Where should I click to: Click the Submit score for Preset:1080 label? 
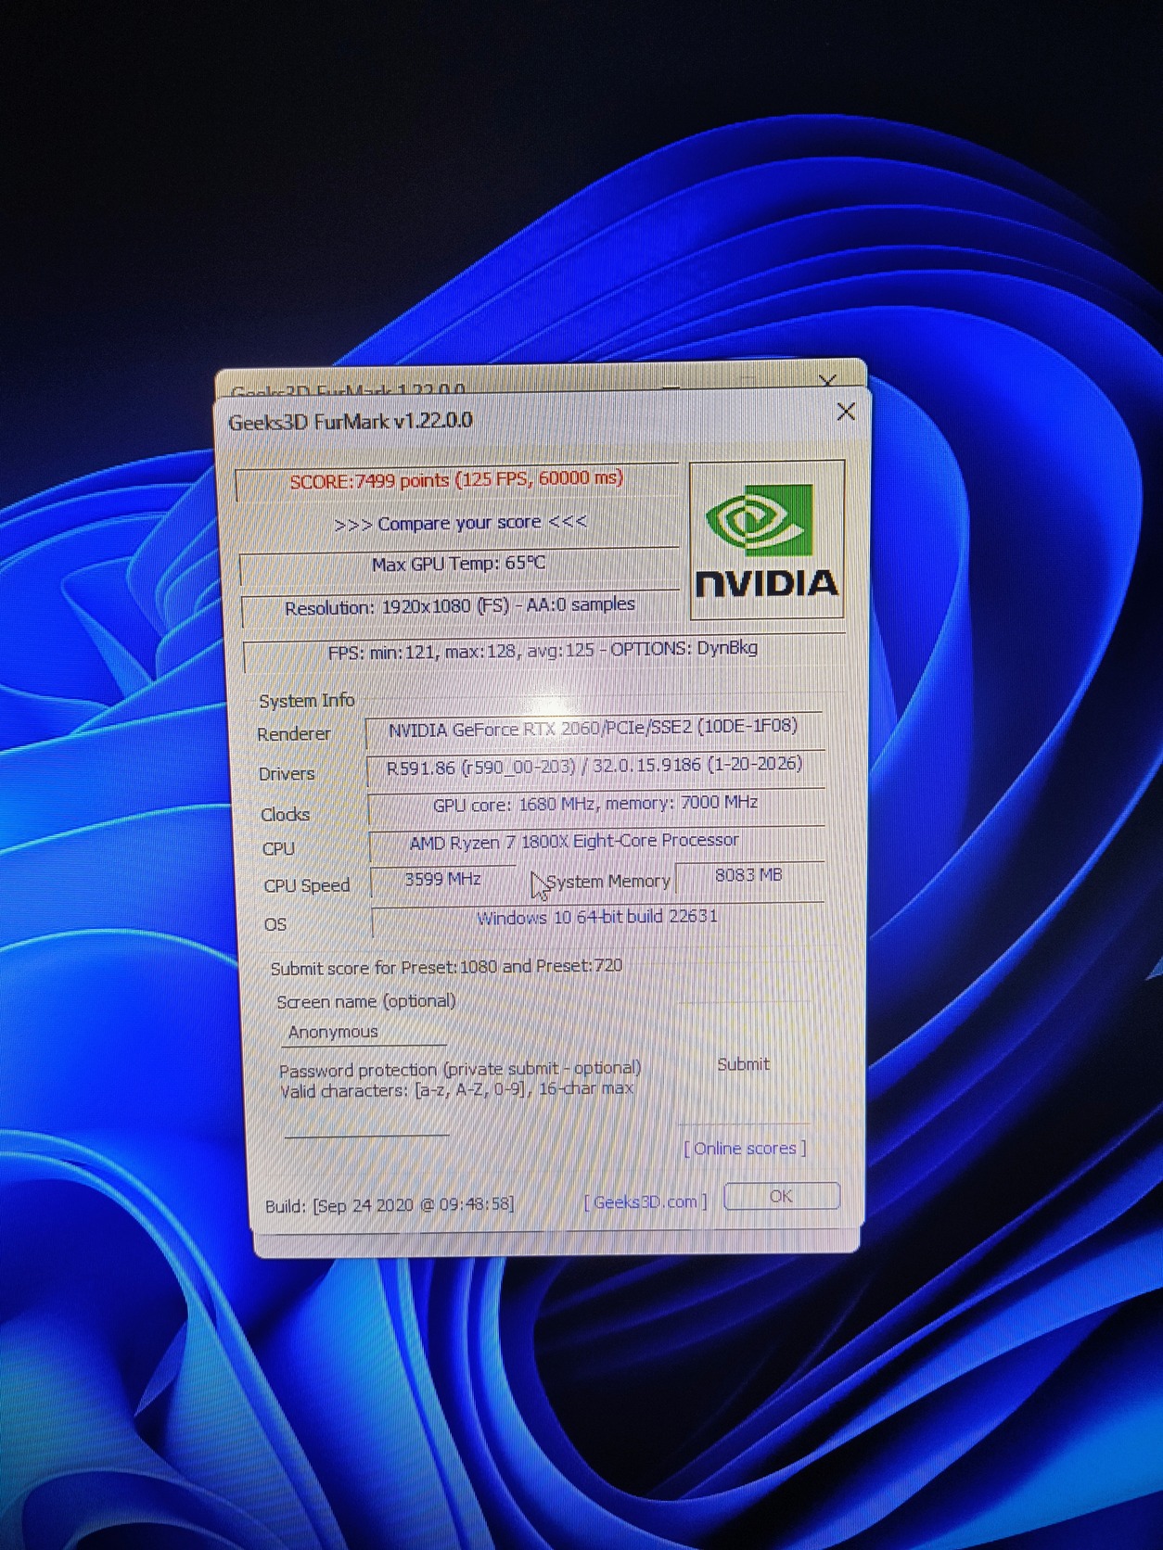pos(446,967)
